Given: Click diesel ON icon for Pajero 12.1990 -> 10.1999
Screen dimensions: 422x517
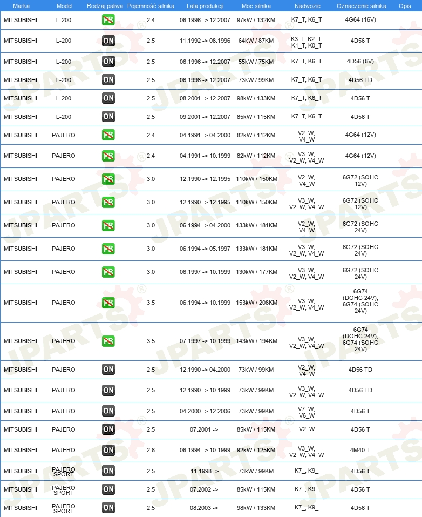Looking at the screenshot, I should [x=108, y=391].
